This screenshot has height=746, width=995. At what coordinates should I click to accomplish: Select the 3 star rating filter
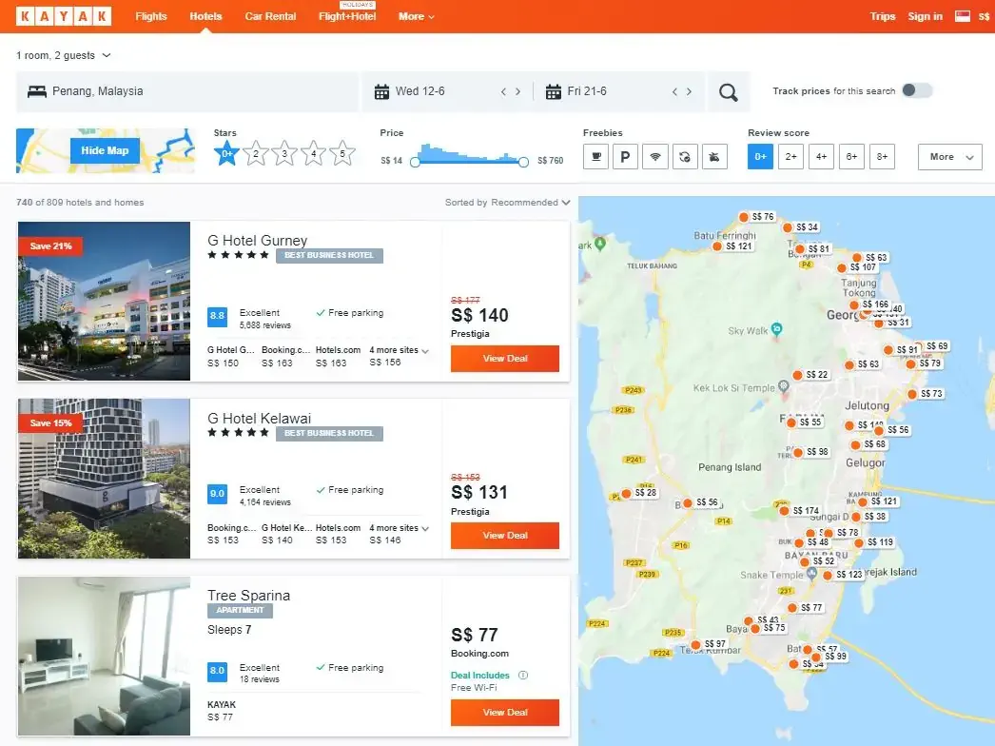point(284,153)
